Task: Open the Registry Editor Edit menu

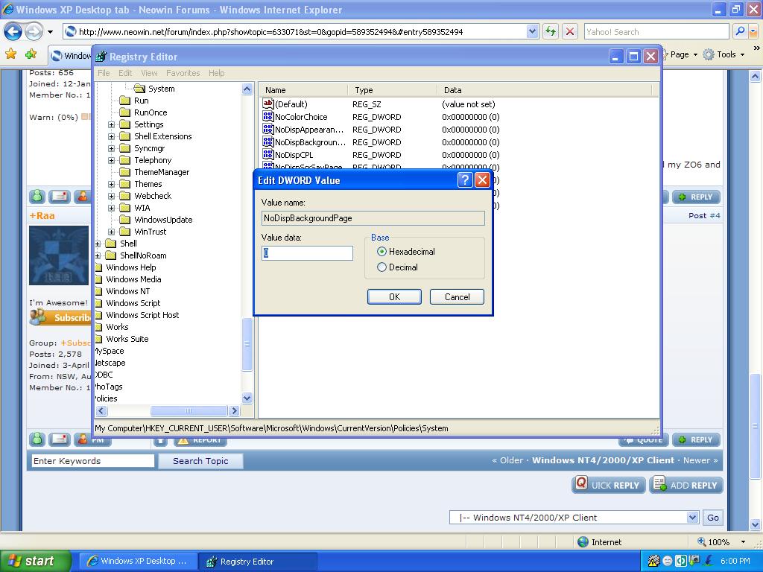Action: point(125,73)
